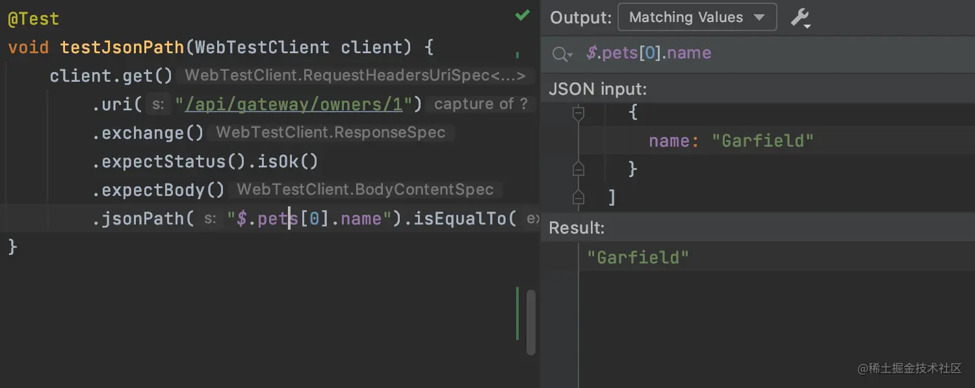Follow the /api/gateway/owners/1 link
The width and height of the screenshot is (975, 388).
(292, 104)
